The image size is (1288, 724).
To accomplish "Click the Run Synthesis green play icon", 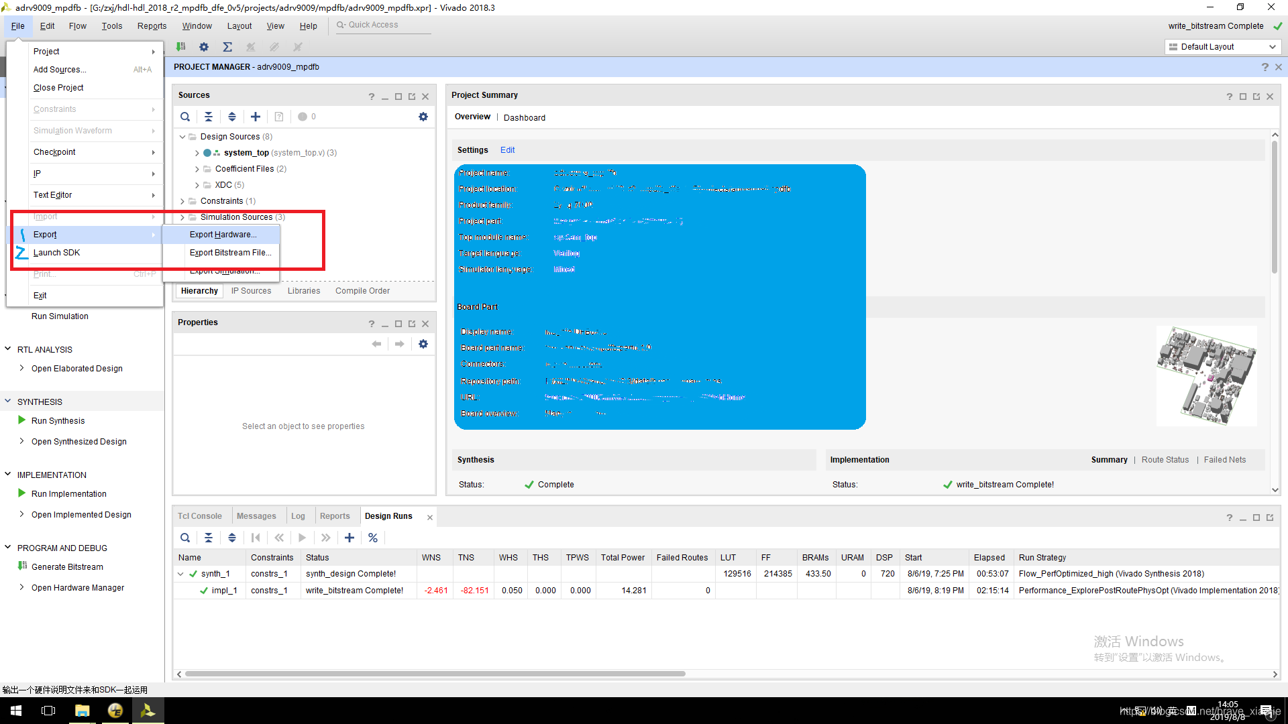I will [22, 420].
